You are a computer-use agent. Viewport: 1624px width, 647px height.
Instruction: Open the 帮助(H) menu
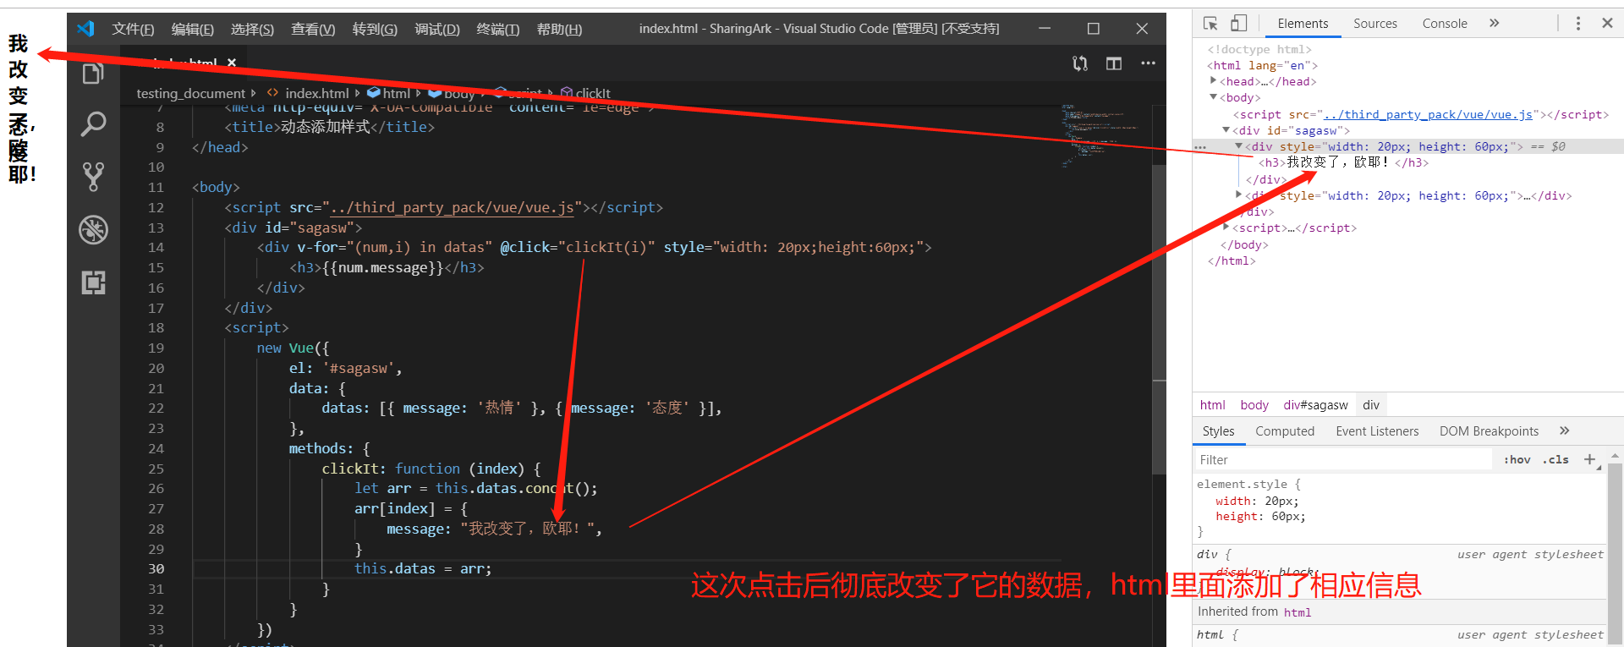pyautogui.click(x=559, y=29)
